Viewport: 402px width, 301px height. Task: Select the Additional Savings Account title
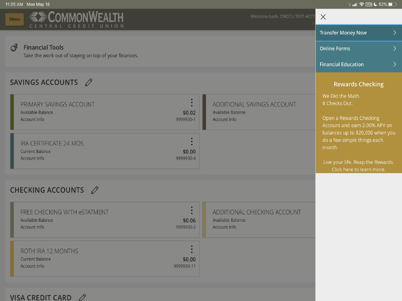point(254,104)
